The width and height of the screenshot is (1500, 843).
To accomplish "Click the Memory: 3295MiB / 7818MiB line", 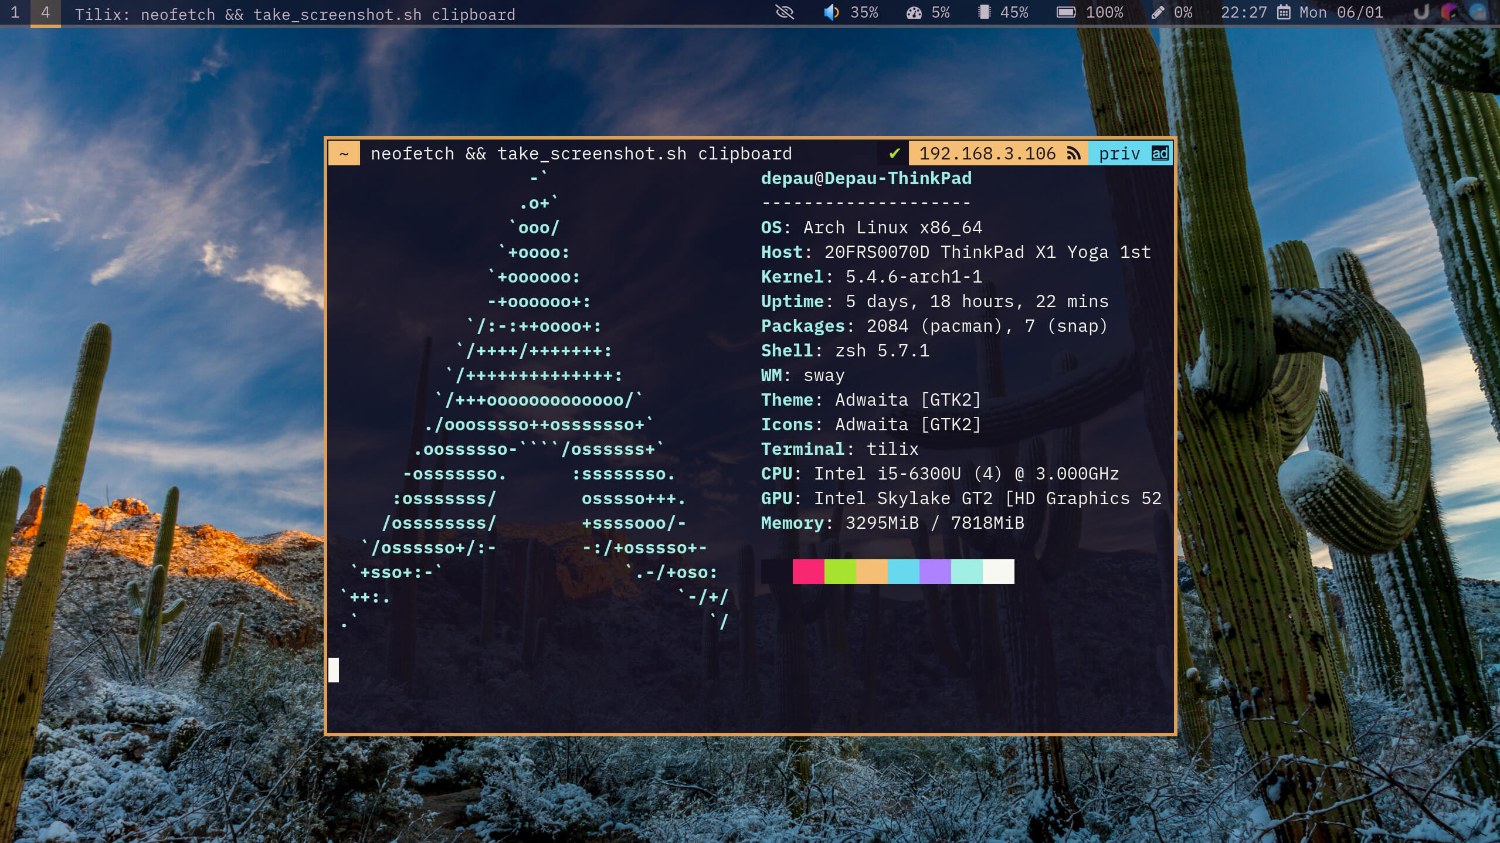I will point(892,523).
